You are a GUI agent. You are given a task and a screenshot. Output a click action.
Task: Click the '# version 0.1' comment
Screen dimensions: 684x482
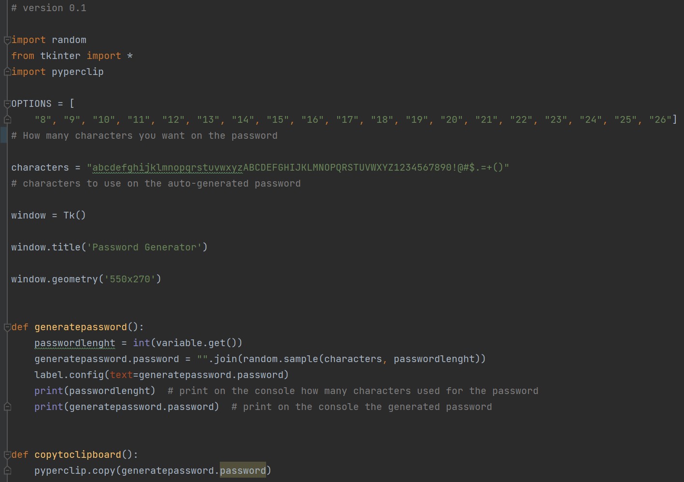click(x=49, y=8)
